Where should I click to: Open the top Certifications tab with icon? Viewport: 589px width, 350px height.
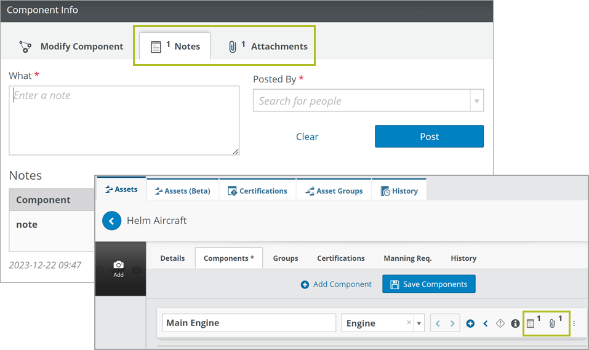(x=258, y=191)
